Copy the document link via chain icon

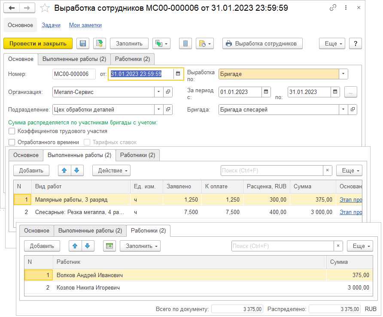pos(333,8)
